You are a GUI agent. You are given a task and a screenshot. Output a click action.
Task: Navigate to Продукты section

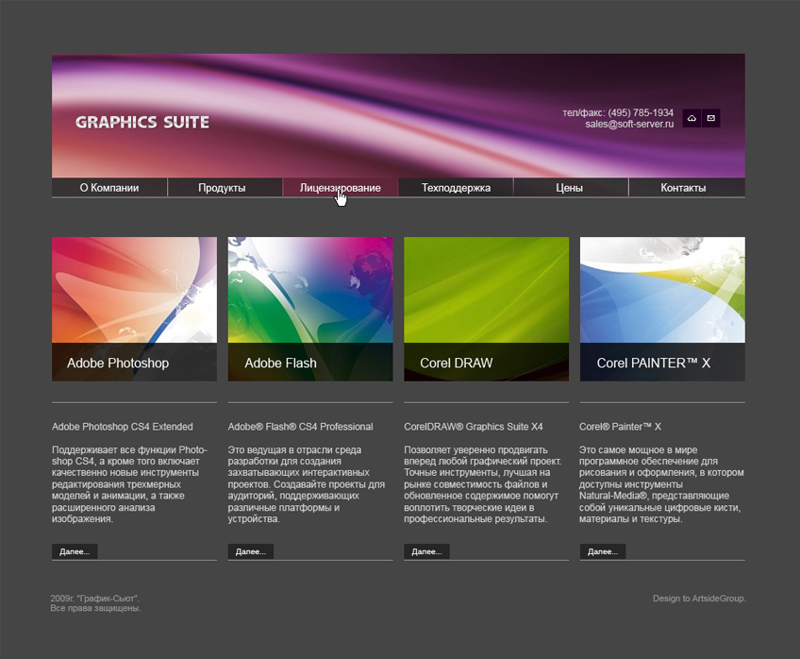tap(225, 187)
